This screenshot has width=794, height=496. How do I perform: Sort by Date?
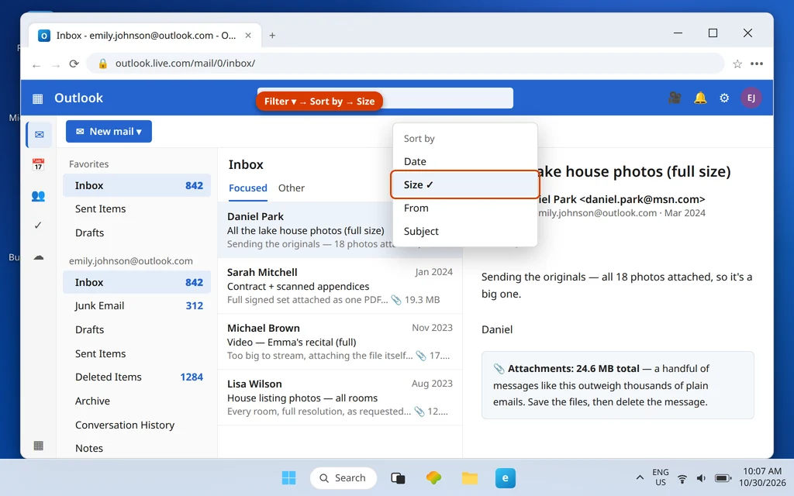click(x=465, y=161)
